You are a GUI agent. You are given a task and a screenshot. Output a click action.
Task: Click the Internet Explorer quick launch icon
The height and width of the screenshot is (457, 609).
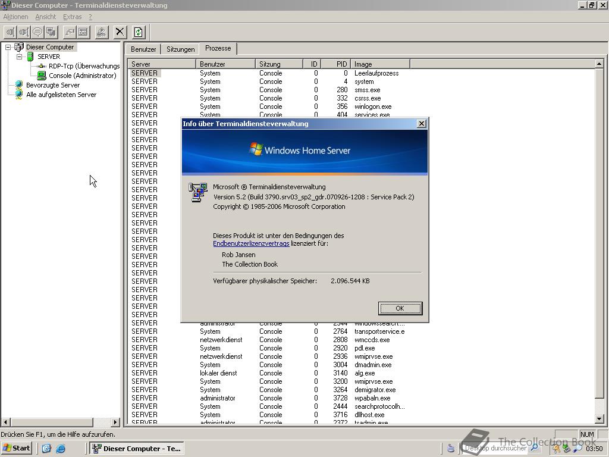click(61, 449)
